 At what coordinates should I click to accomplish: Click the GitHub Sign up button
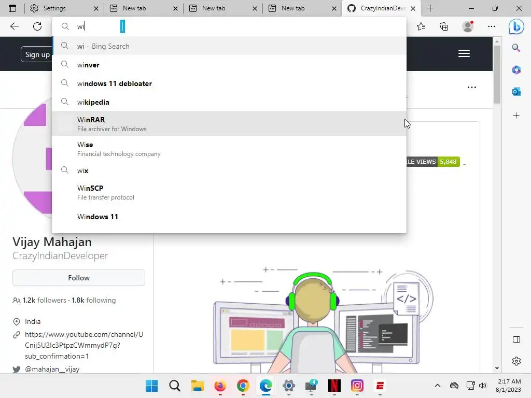click(x=37, y=54)
